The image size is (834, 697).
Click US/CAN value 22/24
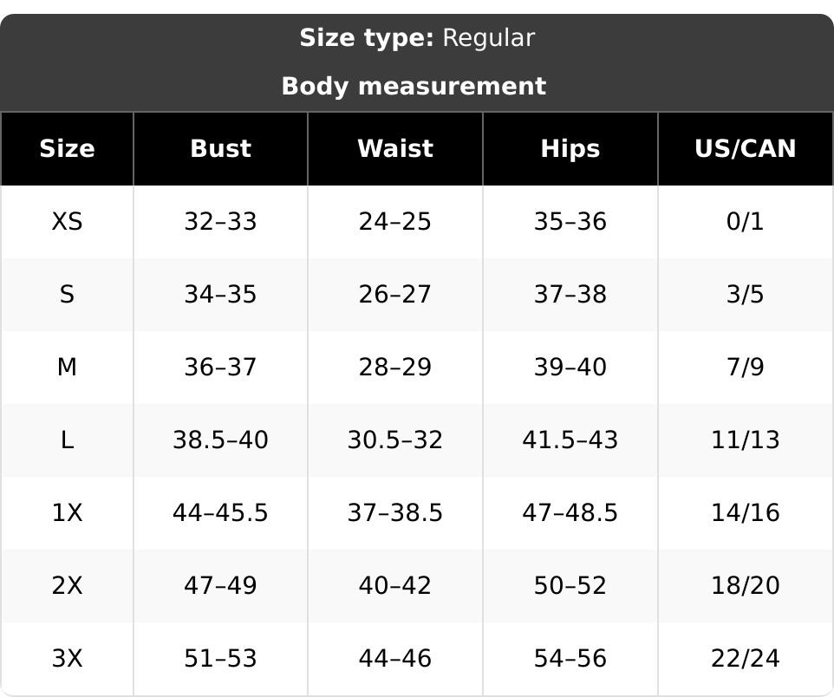click(x=746, y=659)
